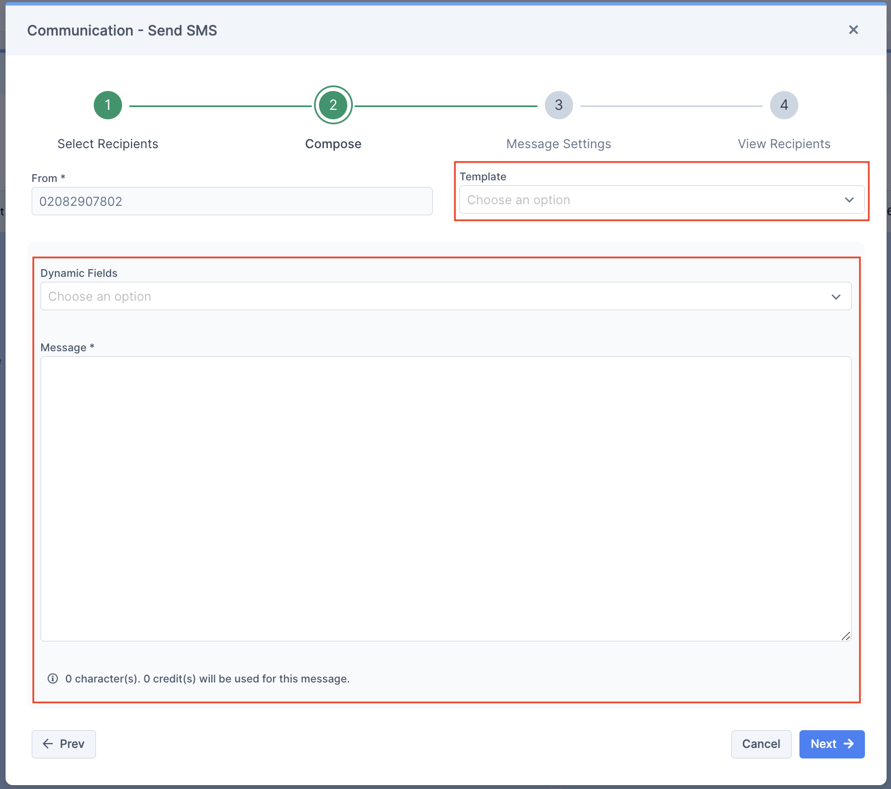891x789 pixels.
Task: Click the left arrow icon in Prev button
Action: point(48,744)
